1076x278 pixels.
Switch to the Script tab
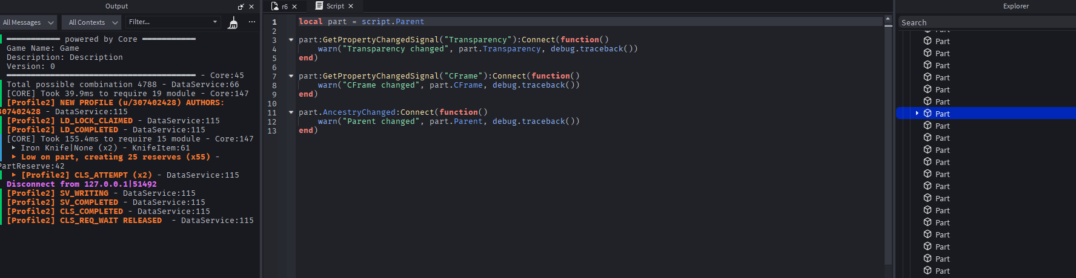pyautogui.click(x=330, y=6)
